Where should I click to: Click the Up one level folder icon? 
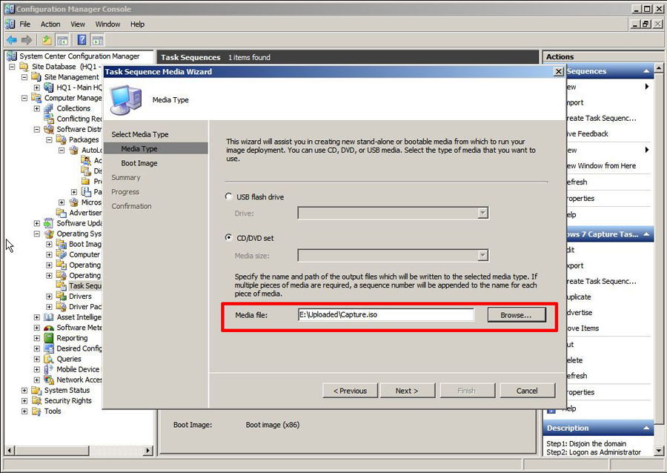[47, 40]
